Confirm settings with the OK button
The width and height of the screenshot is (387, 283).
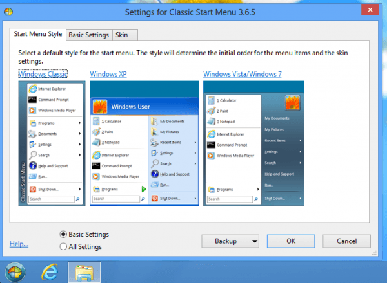(x=291, y=241)
